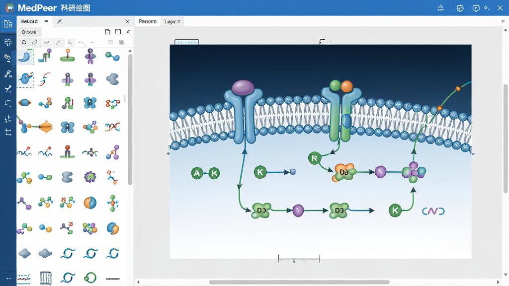Click the gray button beneath the Hebold tab
This screenshot has width=509, height=286.
29,32
